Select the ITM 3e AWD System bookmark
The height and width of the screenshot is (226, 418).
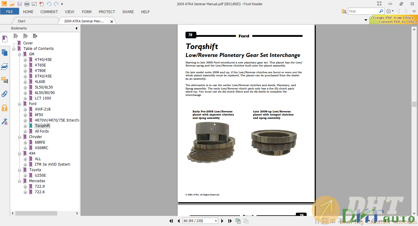(x=53, y=164)
